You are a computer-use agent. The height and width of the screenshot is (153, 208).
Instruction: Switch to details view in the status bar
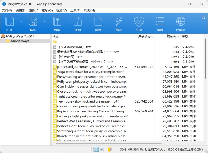pos(96,149)
